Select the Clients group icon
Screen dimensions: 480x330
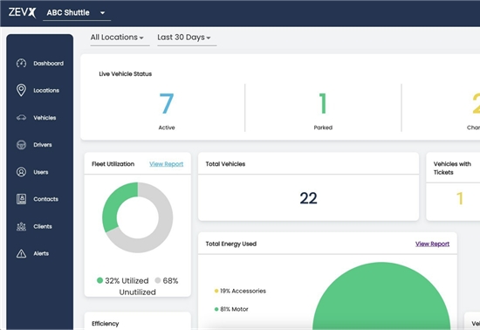pyautogui.click(x=21, y=226)
